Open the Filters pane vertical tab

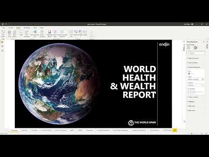click(x=184, y=48)
